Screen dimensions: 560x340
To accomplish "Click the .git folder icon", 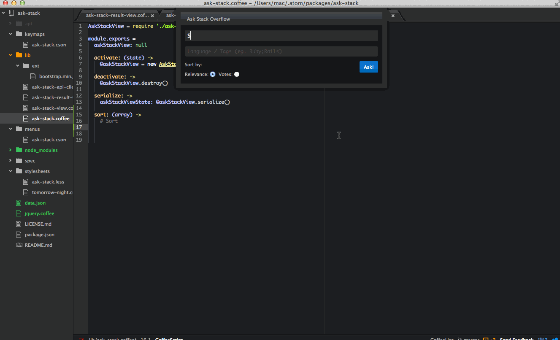I will coord(19,24).
